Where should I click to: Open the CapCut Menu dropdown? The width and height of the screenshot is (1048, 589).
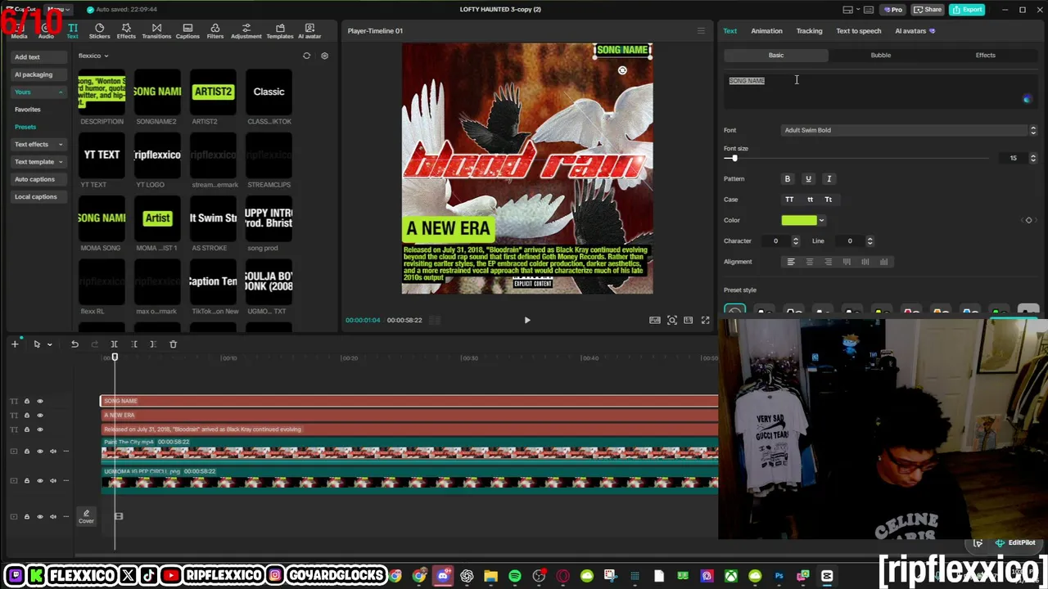point(59,9)
